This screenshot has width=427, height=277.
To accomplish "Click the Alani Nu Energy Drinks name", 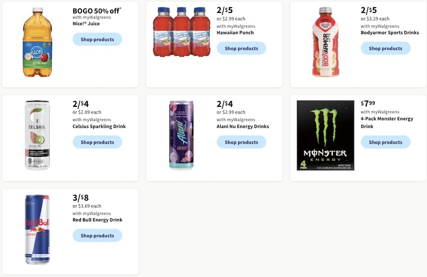I will [x=242, y=126].
